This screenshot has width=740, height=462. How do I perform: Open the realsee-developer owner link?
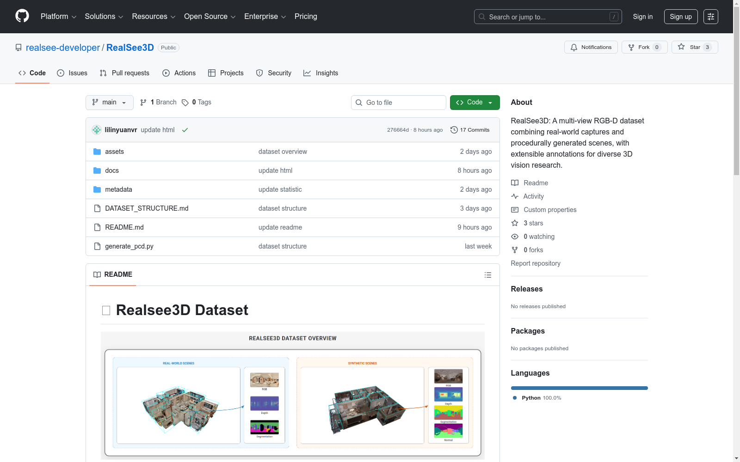[x=63, y=48]
